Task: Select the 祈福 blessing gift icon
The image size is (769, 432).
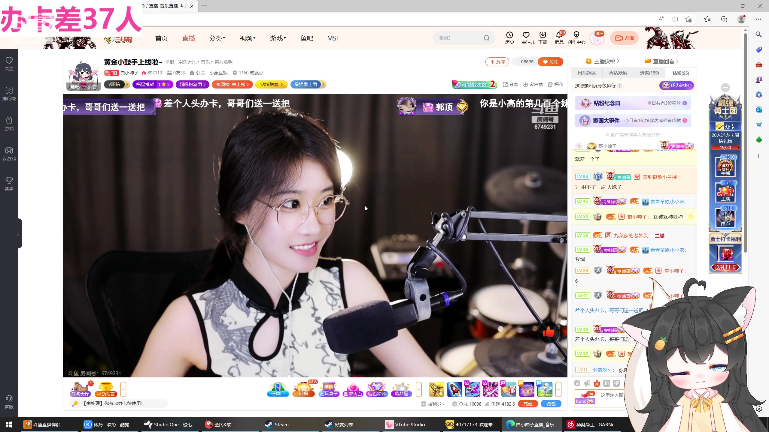Action: pos(303,389)
